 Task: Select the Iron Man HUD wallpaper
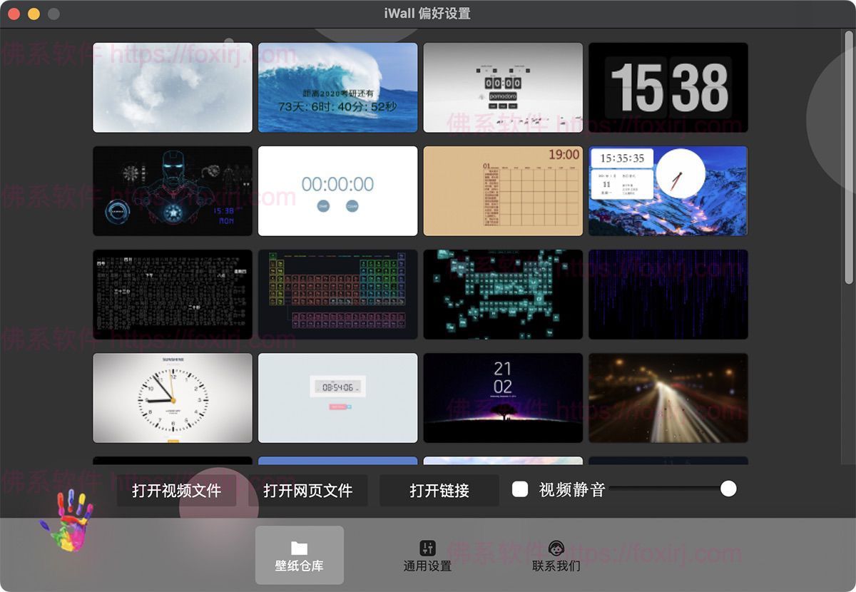pyautogui.click(x=172, y=191)
